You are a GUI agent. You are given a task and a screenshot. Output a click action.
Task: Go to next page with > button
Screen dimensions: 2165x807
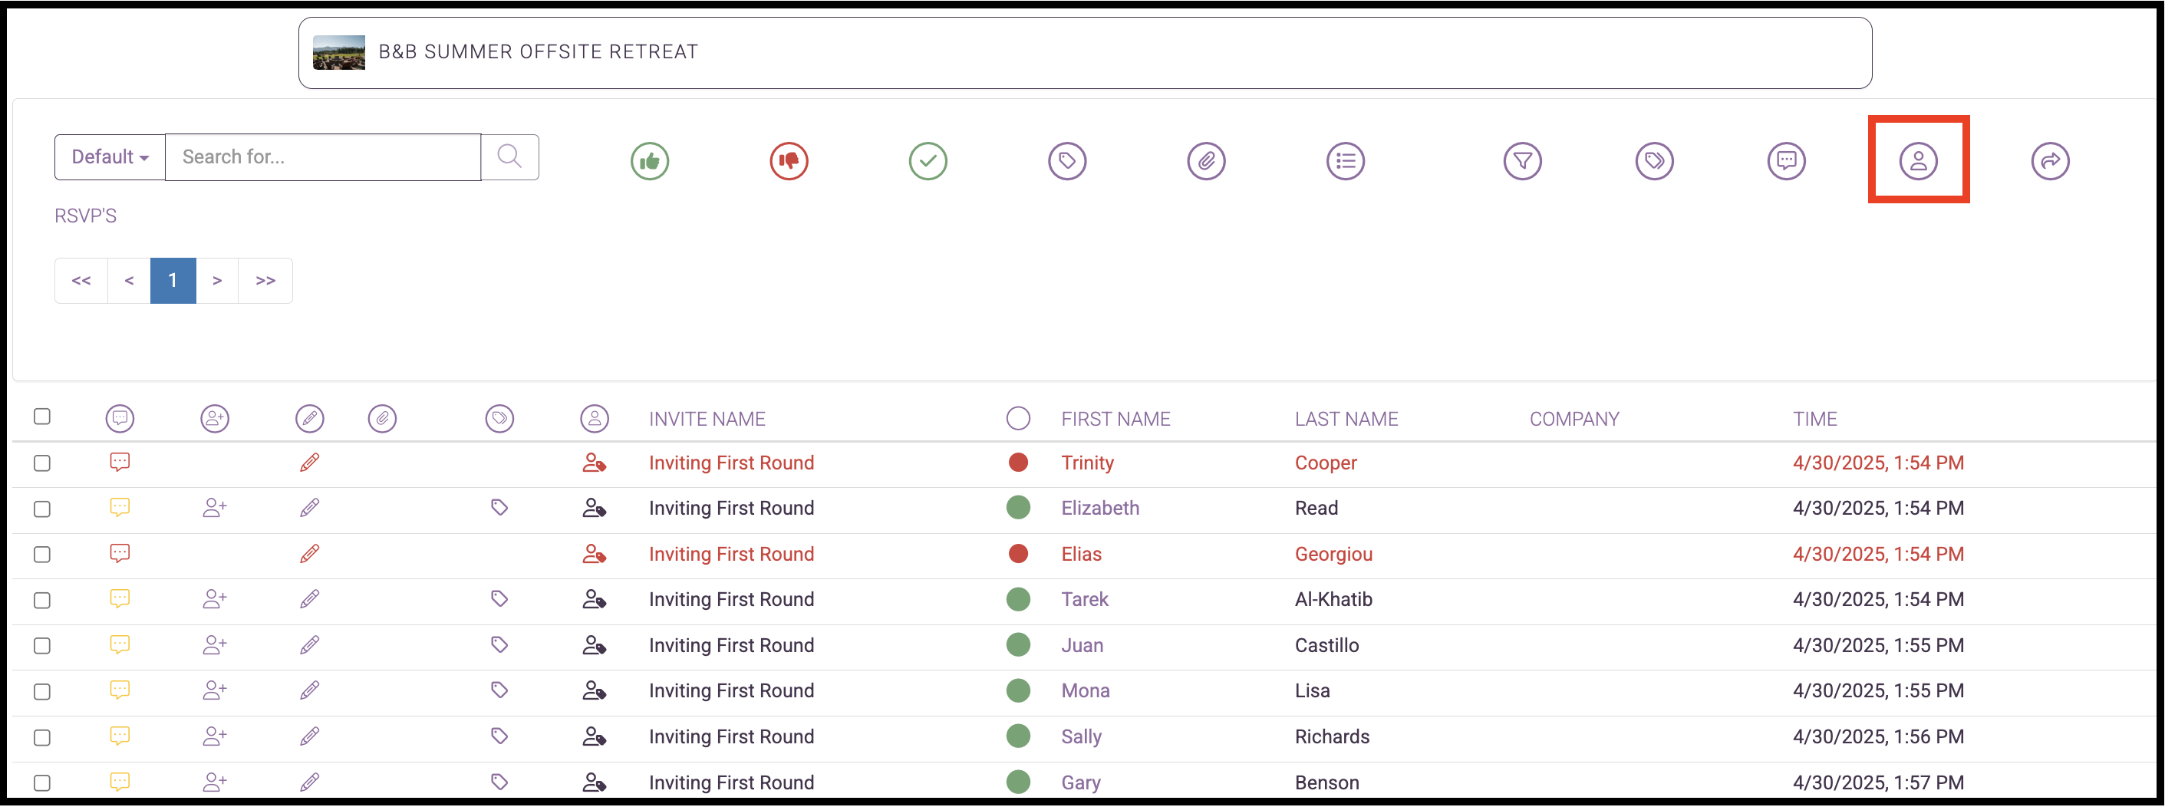point(218,281)
